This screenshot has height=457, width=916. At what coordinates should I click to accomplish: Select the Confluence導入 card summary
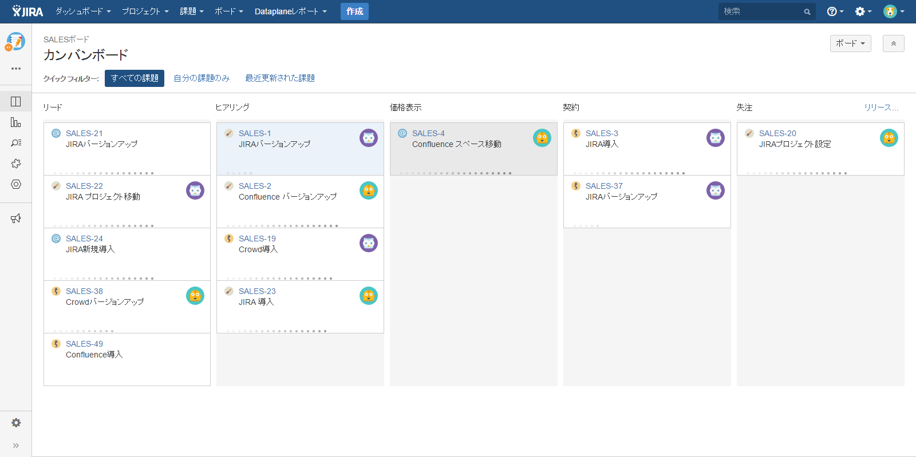94,355
